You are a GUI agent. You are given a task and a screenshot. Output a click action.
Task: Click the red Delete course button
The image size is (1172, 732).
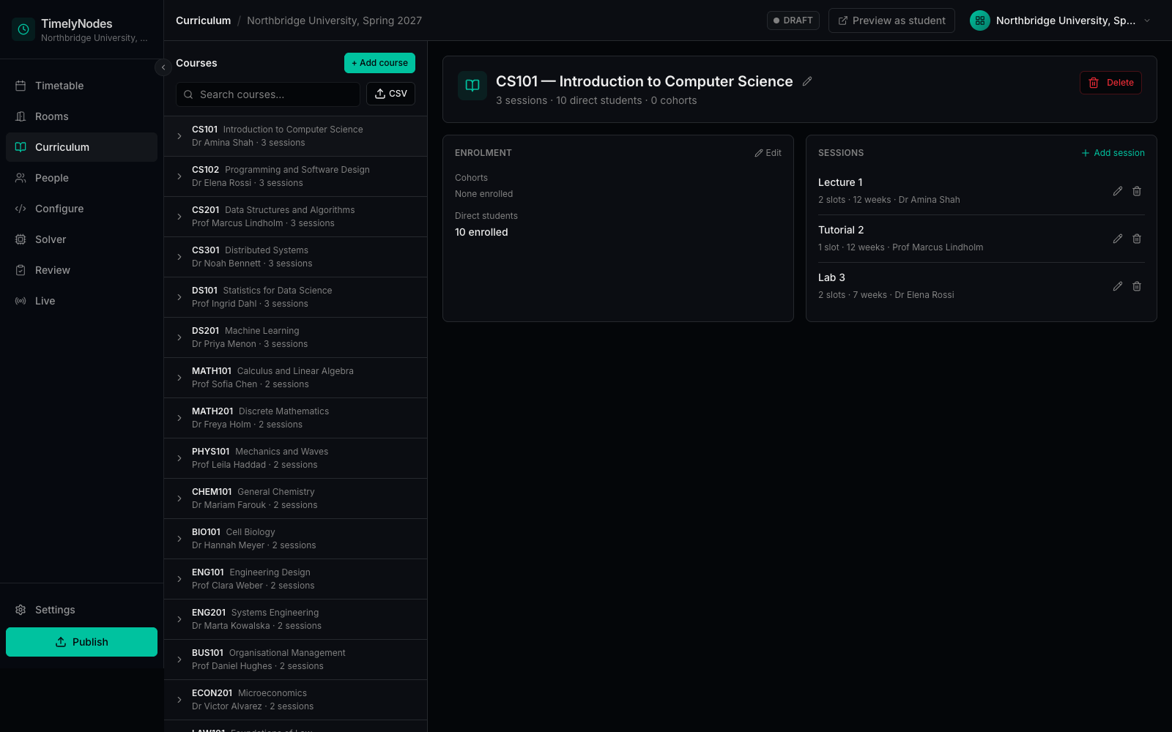coord(1110,83)
